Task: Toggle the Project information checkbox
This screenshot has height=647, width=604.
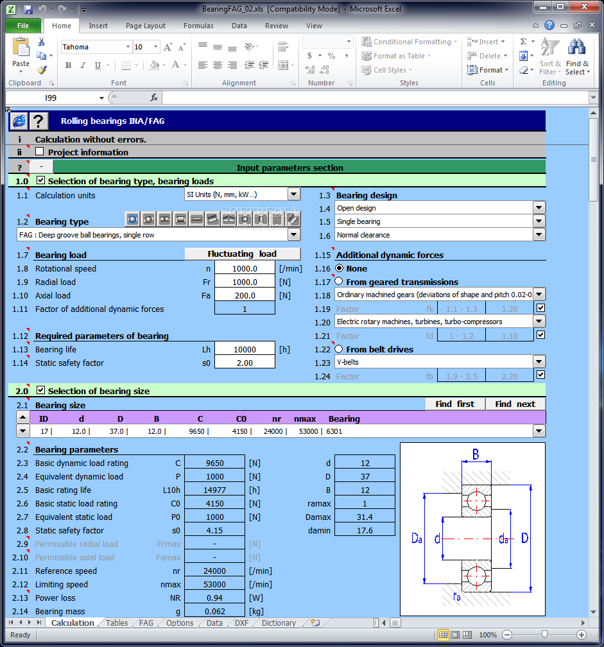Action: (40, 151)
